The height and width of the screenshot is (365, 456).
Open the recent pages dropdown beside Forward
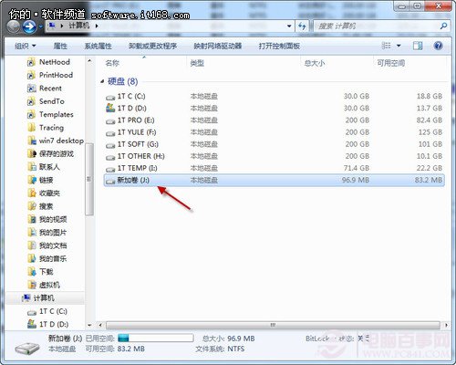[x=41, y=27]
